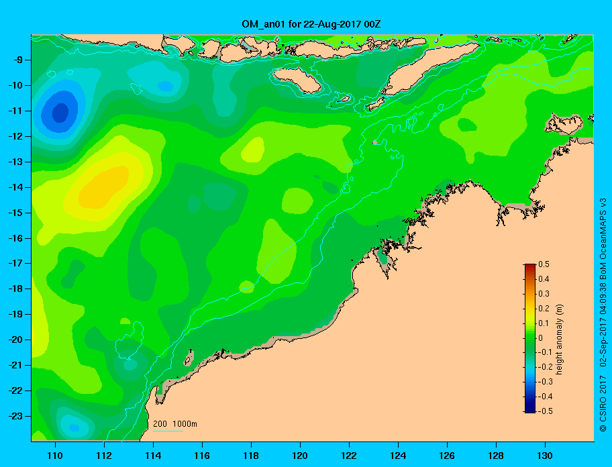Click the cyan contour sample line below "200 1000m"

pyautogui.click(x=168, y=431)
